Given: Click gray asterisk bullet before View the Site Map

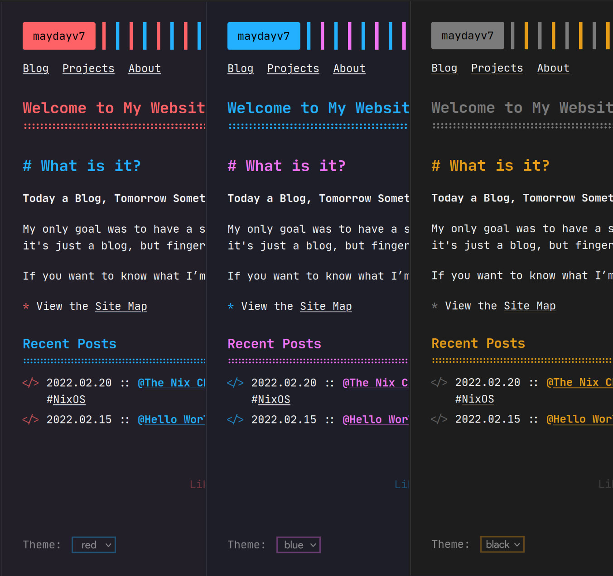Looking at the screenshot, I should point(435,307).
